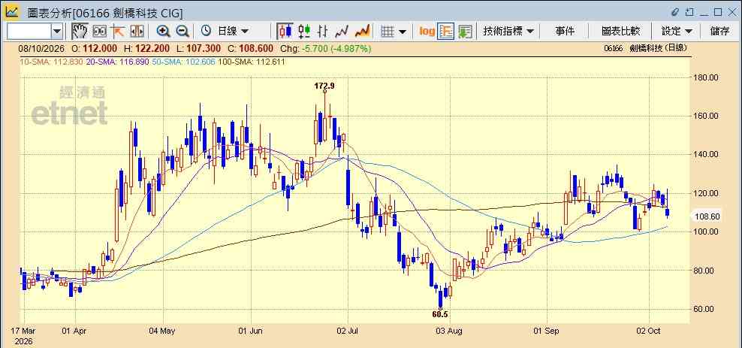This screenshot has width=742, height=348.
Task: Open the 設定 dropdown menu
Action: pyautogui.click(x=677, y=32)
